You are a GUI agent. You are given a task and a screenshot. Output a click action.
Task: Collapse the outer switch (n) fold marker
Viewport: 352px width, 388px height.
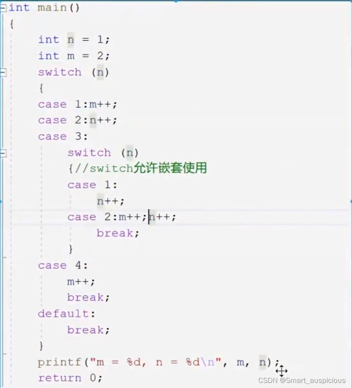pos(3,73)
